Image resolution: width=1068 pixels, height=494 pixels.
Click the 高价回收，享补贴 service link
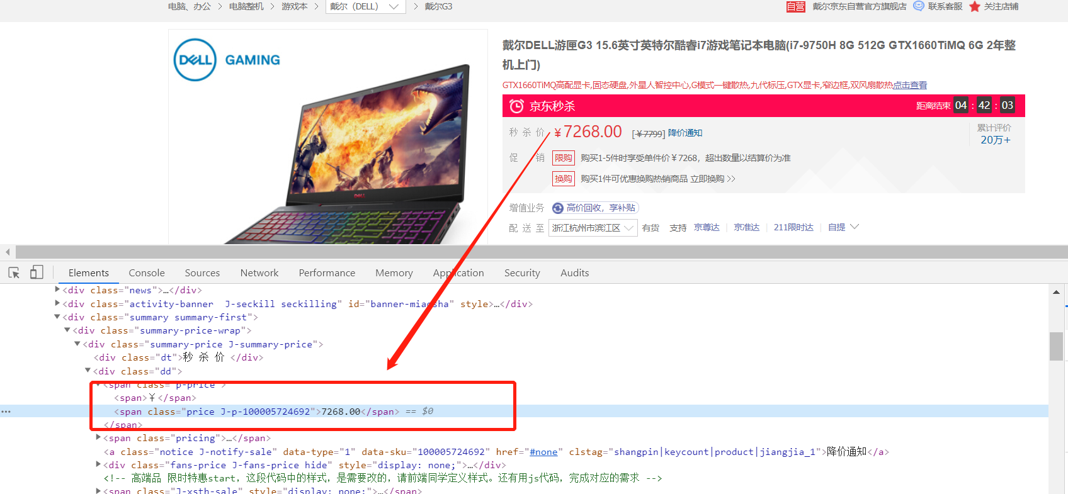[x=601, y=208]
